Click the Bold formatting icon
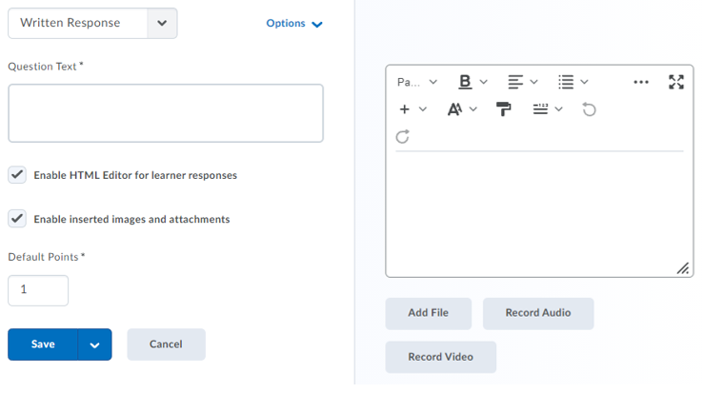 tap(465, 82)
